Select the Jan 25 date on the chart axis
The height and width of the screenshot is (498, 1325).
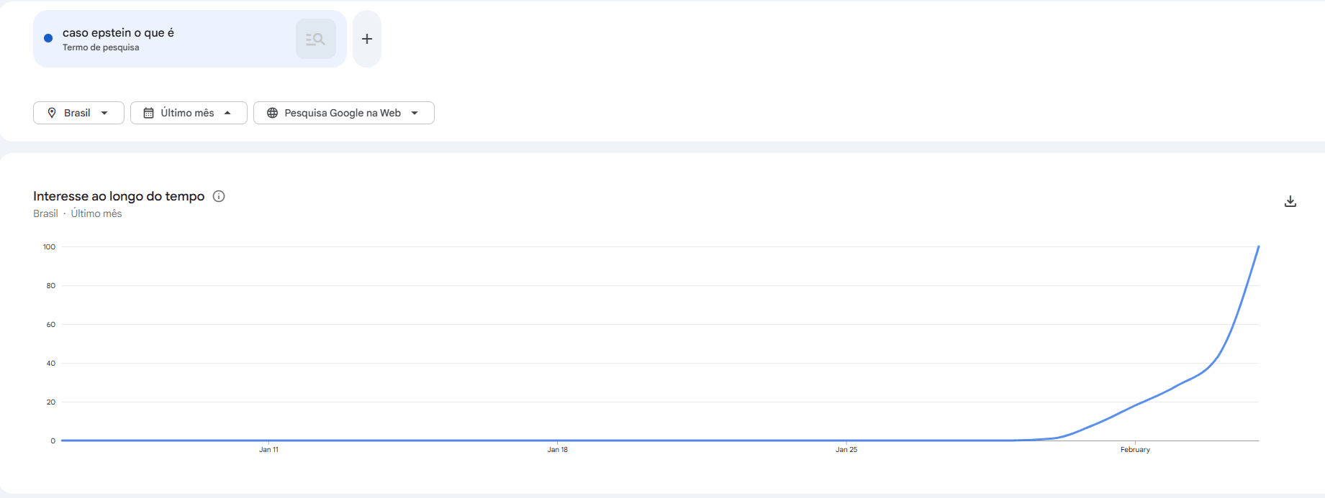tap(846, 450)
